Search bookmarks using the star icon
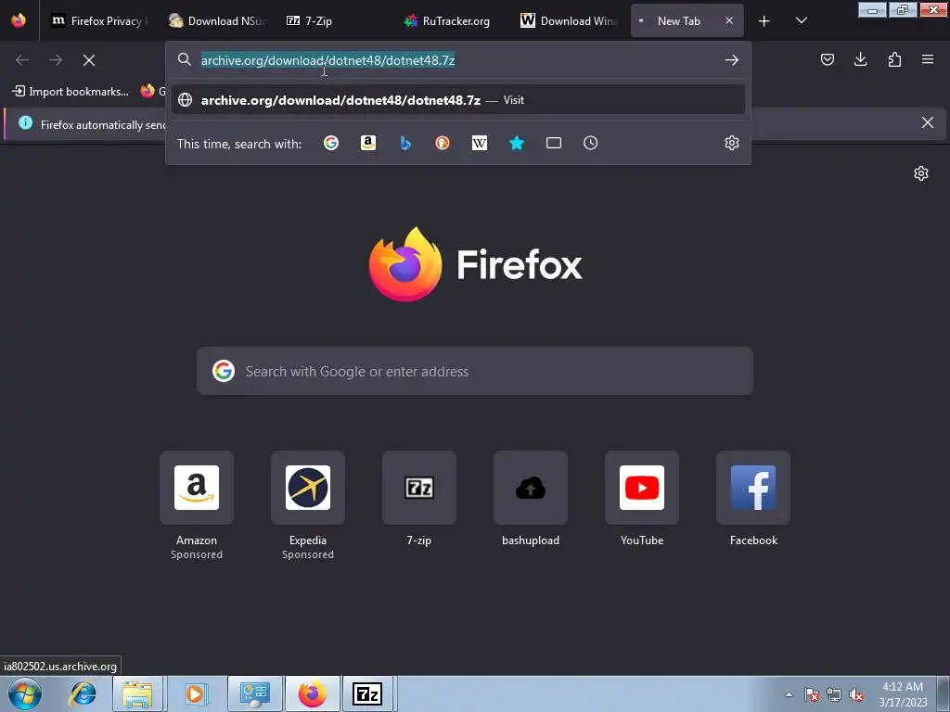 coord(516,143)
